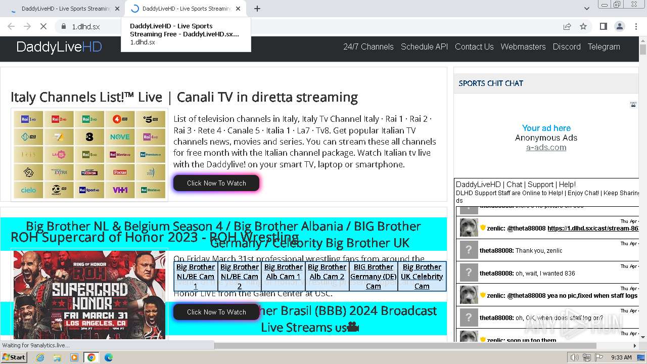Stop loading the page

click(x=43, y=26)
